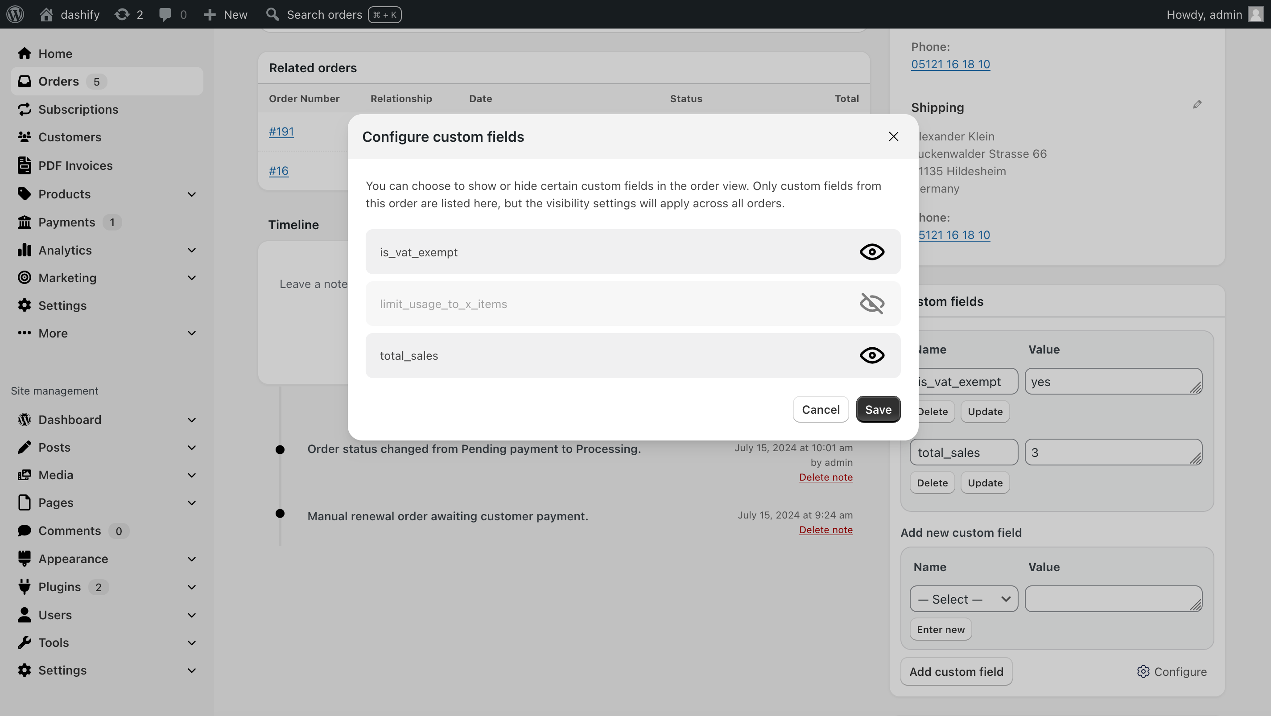
Task: Click the Processing status timeline dot
Action: point(280,449)
